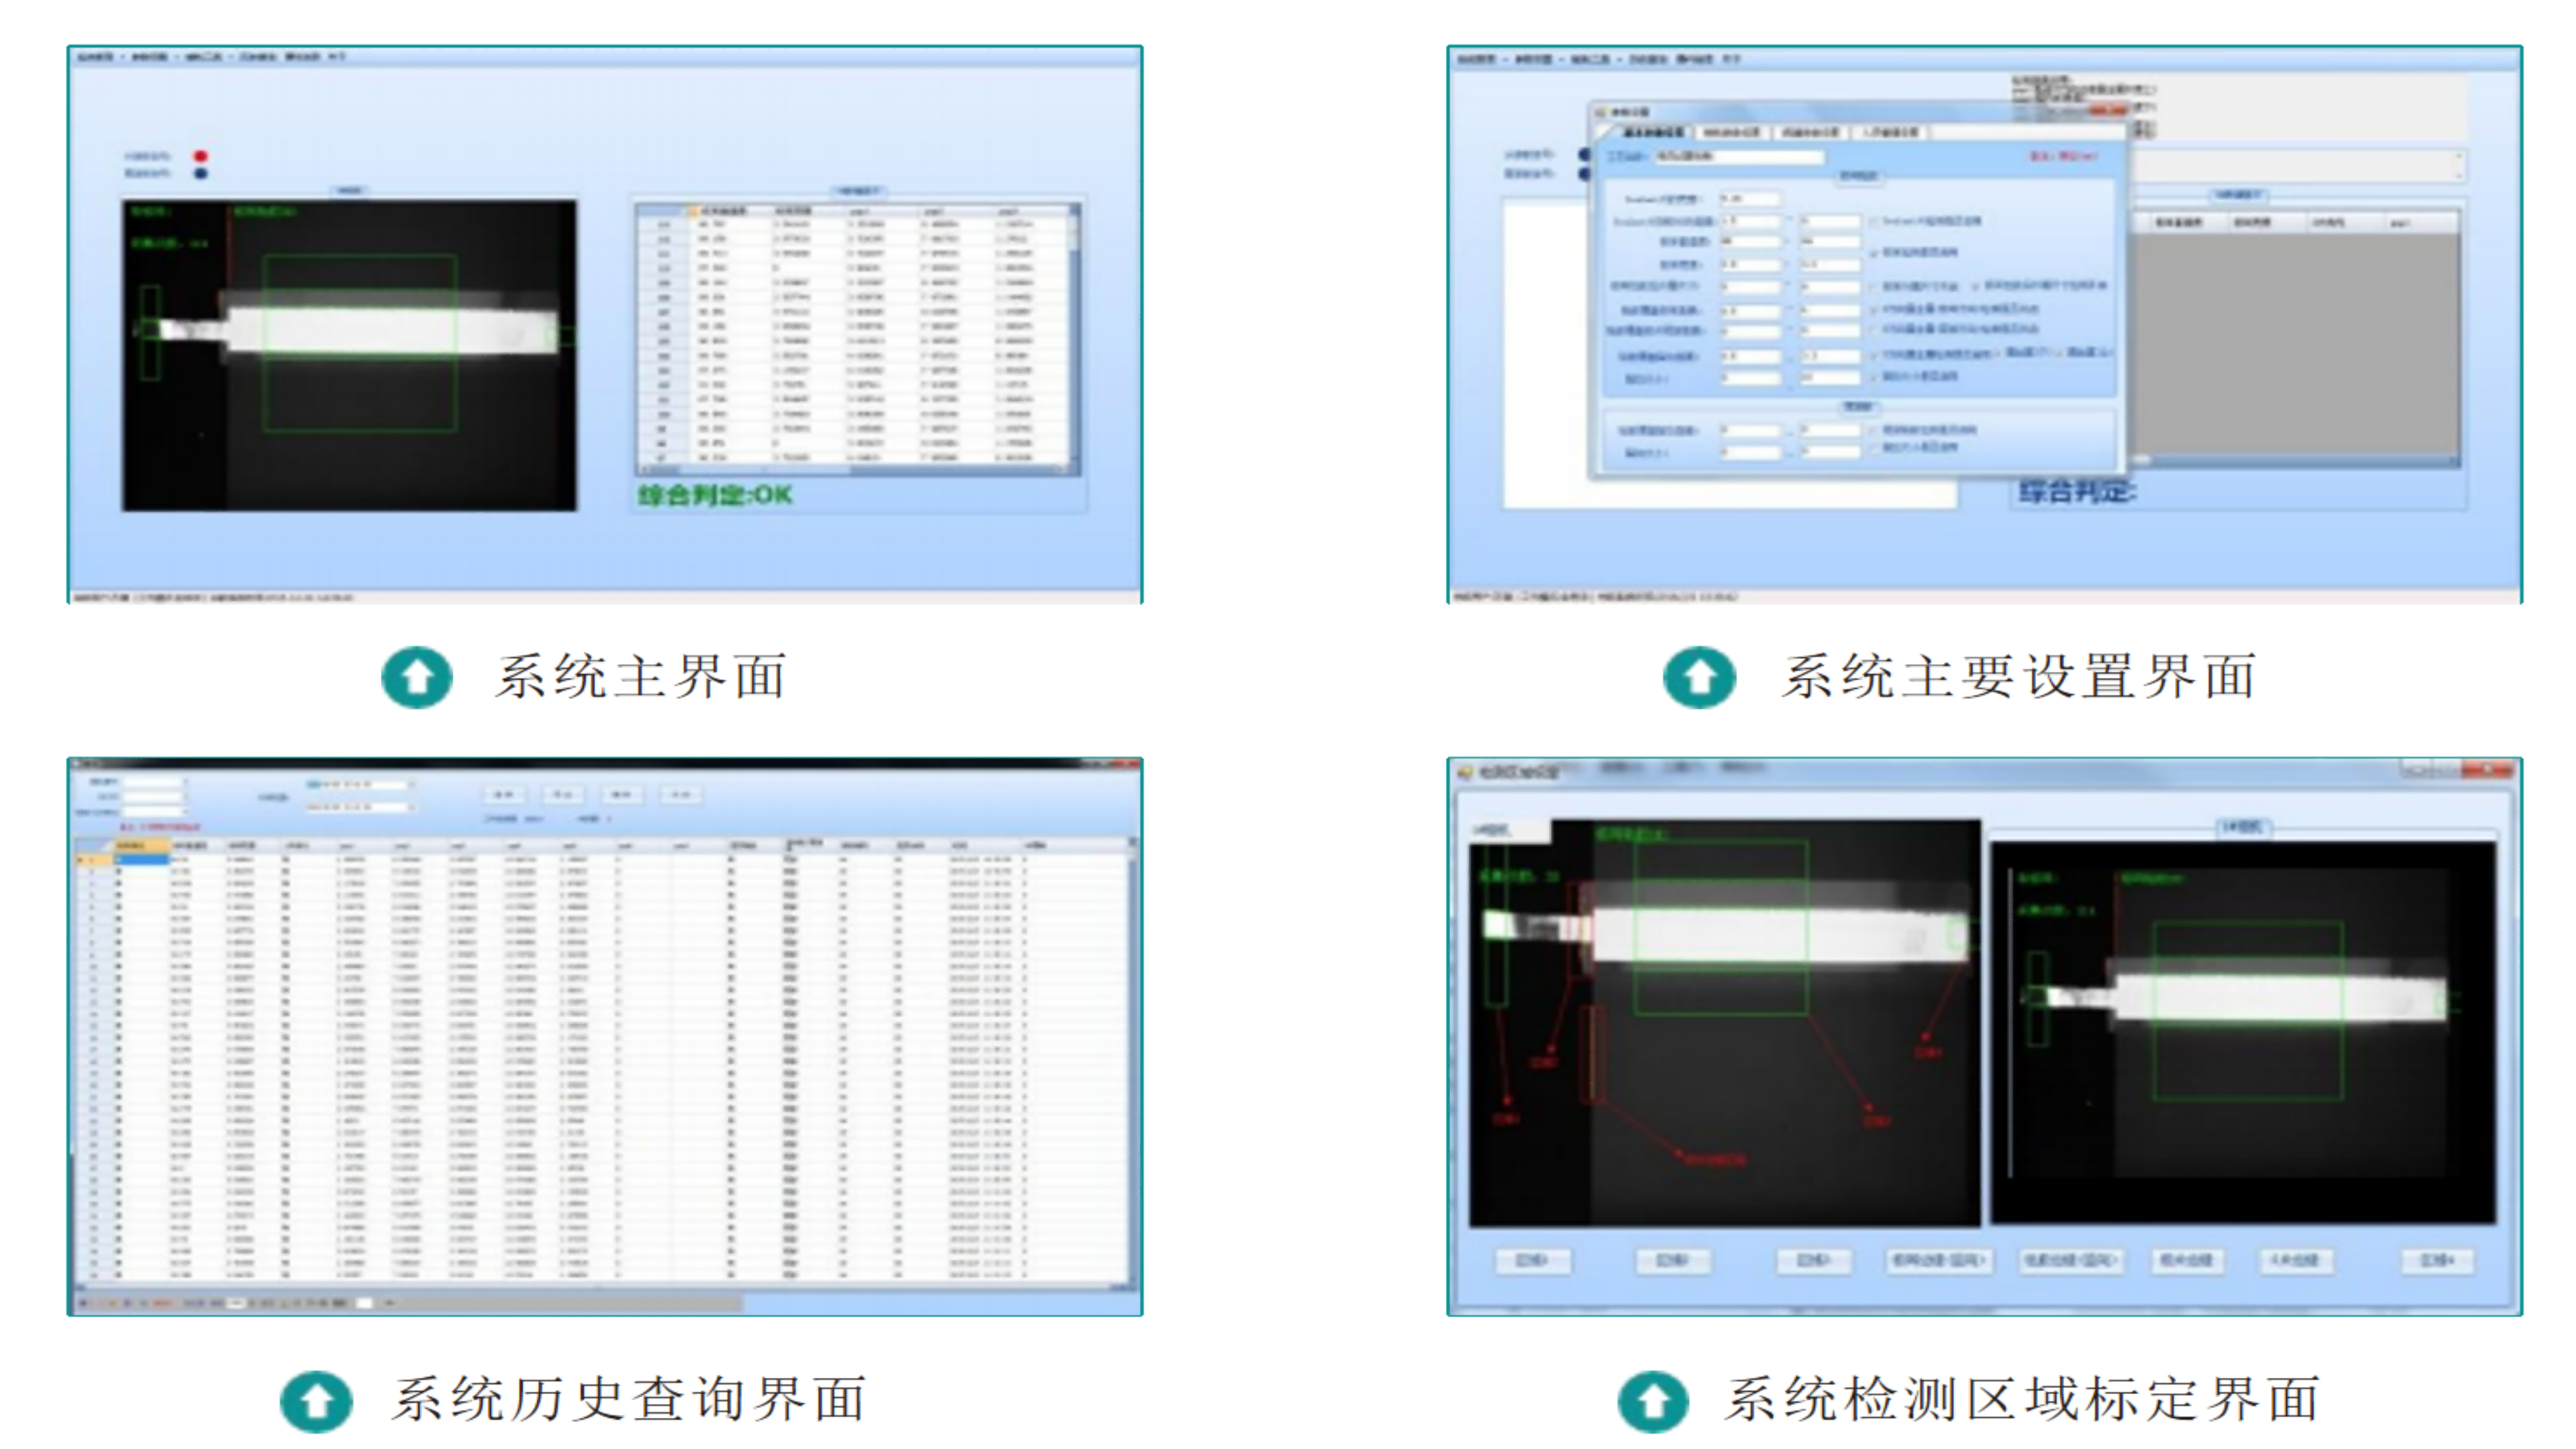Close the settings dialog with its red button
Viewport: 2576px width, 1449px height.
click(x=2108, y=111)
